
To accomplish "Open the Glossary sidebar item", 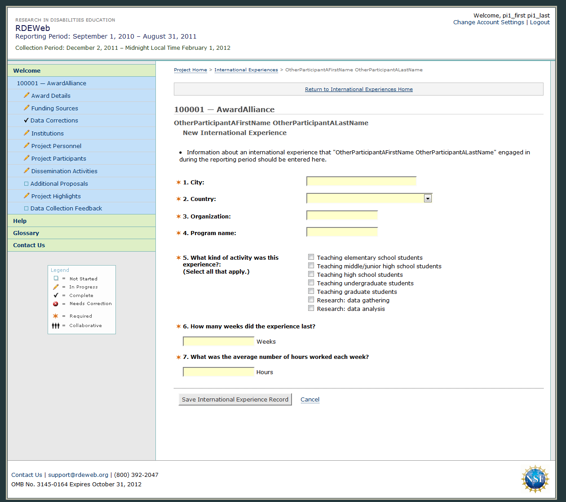I will 26,233.
